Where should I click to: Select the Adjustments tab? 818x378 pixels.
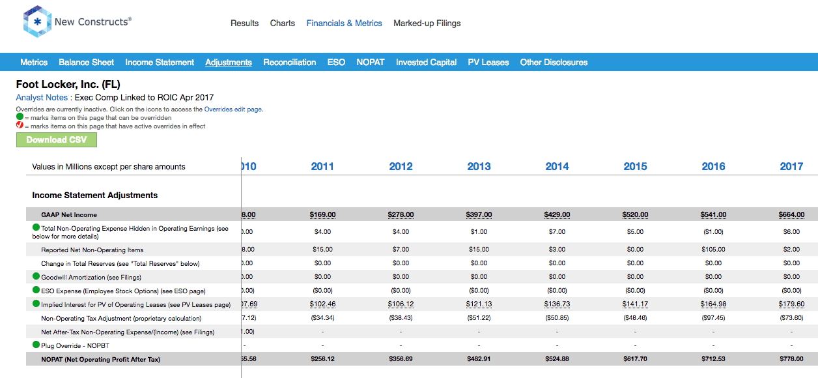[x=229, y=63]
